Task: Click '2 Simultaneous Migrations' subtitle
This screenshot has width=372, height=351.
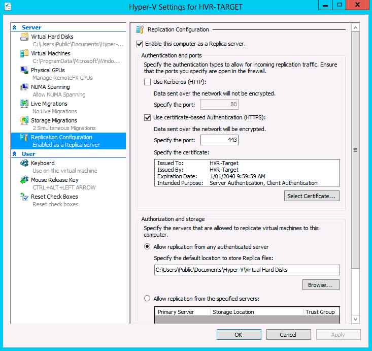Action: pos(64,128)
